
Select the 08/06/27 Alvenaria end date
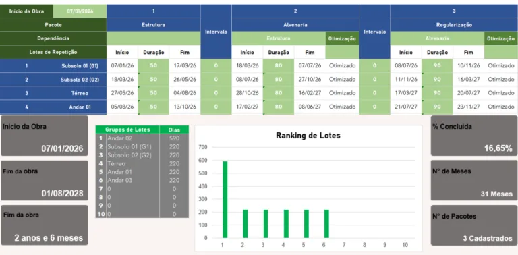coord(310,107)
